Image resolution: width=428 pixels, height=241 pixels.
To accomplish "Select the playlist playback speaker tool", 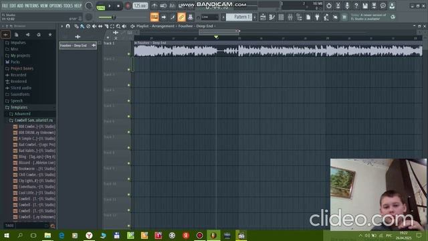I will [x=124, y=26].
